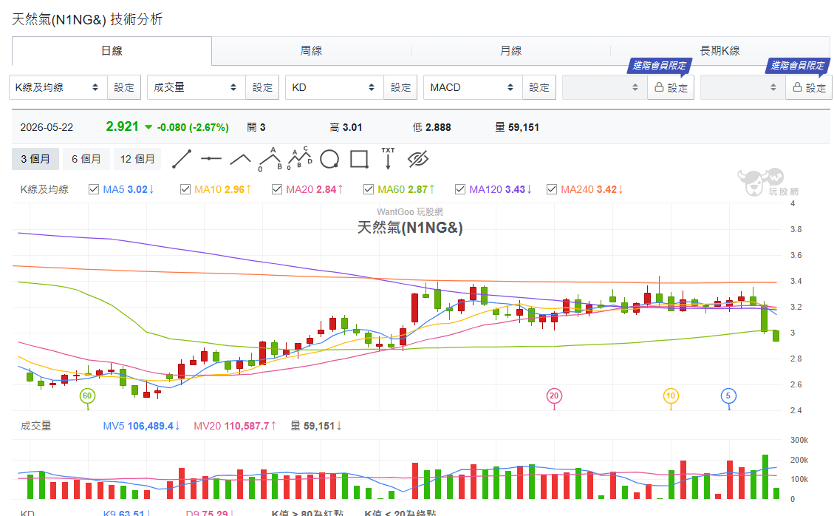Switch to the 周線 tab
Screen dimensions: 834x516
(x=311, y=50)
